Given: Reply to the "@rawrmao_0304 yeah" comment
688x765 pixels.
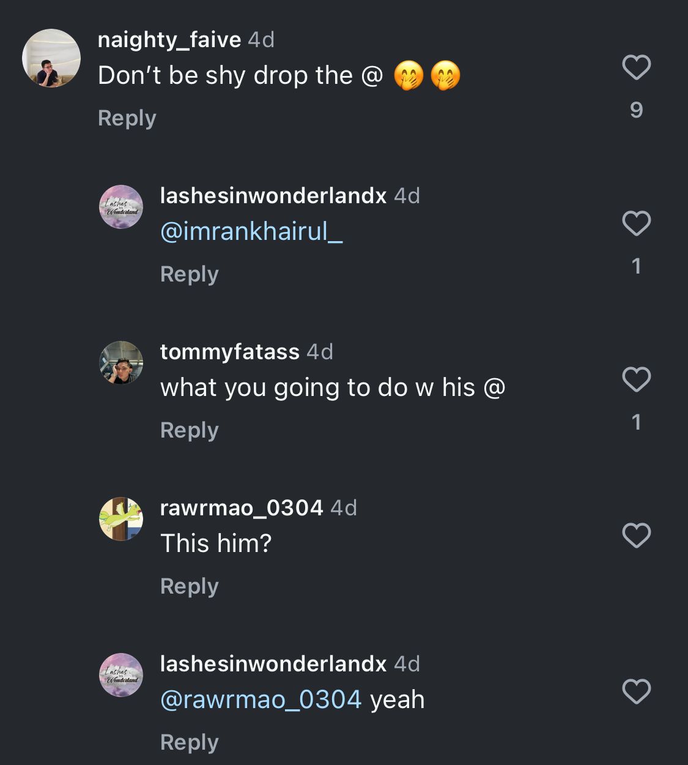Looking at the screenshot, I should tap(190, 742).
